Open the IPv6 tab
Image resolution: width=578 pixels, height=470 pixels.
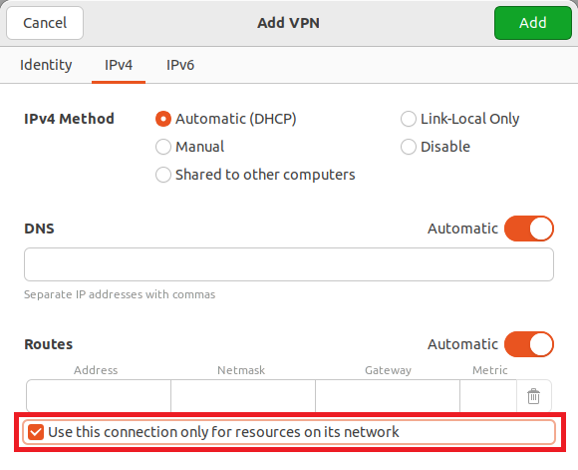(180, 65)
